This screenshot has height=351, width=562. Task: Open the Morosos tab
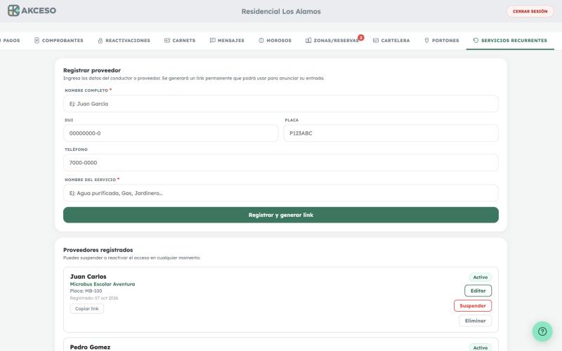click(275, 41)
